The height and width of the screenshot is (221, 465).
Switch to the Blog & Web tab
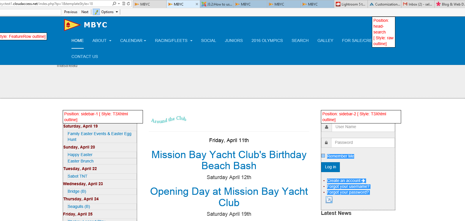coord(450,4)
